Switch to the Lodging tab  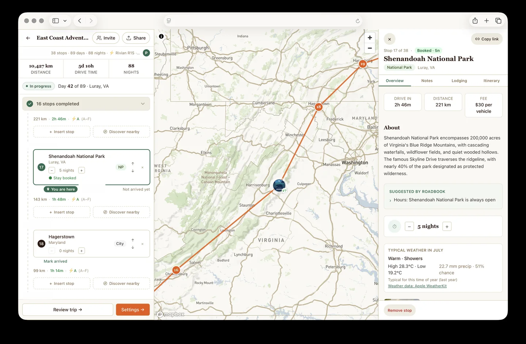pyautogui.click(x=459, y=81)
